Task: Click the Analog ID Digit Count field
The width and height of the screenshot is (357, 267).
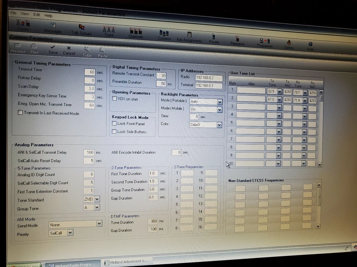Action: pos(89,174)
